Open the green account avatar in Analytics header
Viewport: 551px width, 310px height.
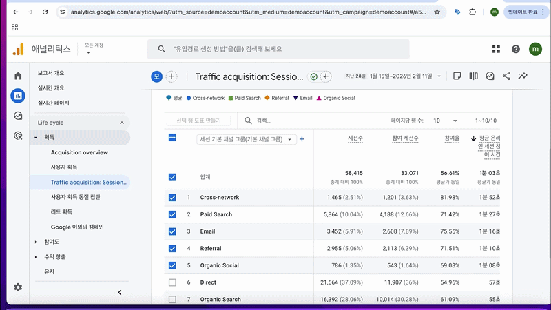click(x=535, y=49)
